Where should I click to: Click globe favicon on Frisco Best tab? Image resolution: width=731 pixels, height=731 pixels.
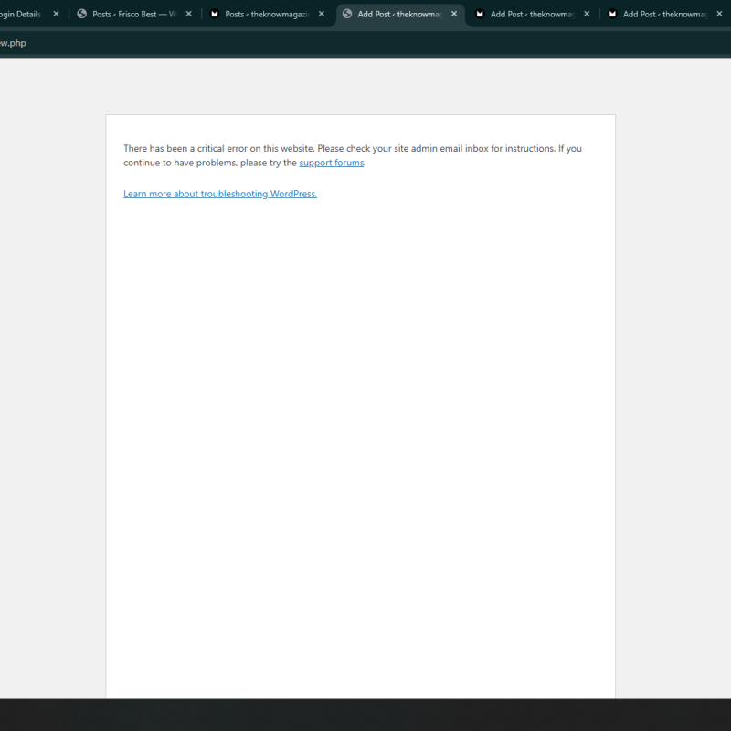[x=82, y=15]
